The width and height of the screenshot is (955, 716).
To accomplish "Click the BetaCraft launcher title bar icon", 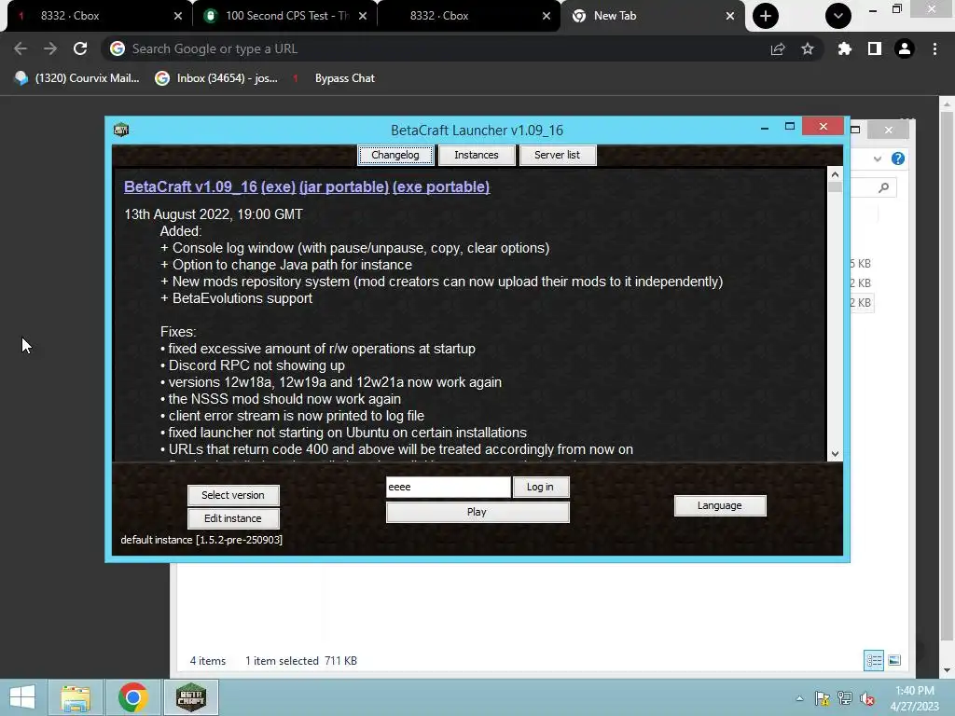I will pos(121,130).
